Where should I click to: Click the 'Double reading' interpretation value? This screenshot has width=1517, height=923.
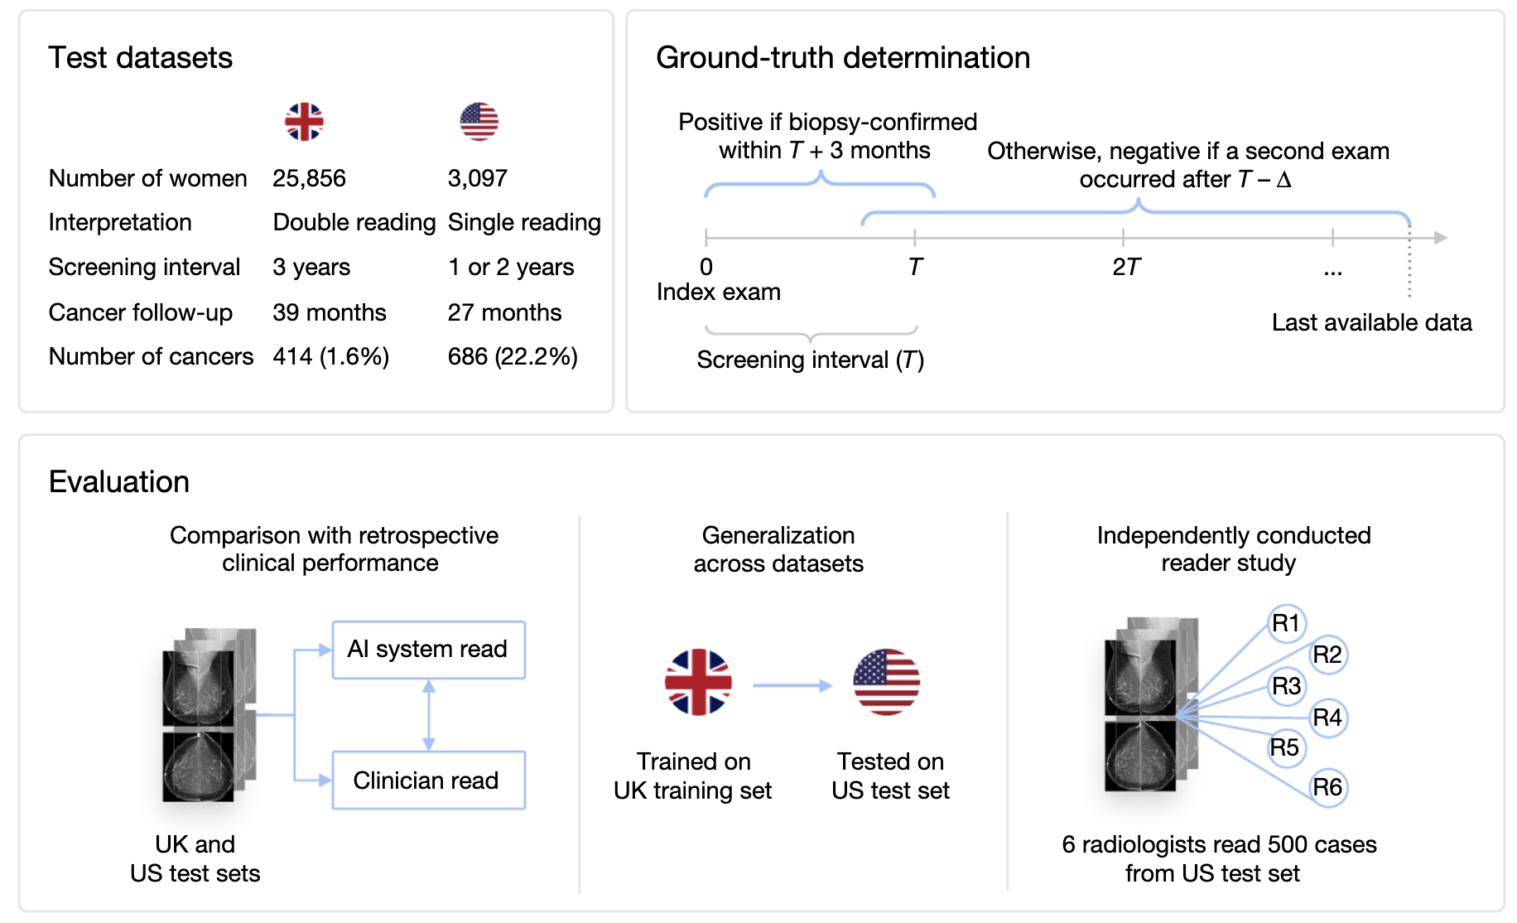(354, 222)
